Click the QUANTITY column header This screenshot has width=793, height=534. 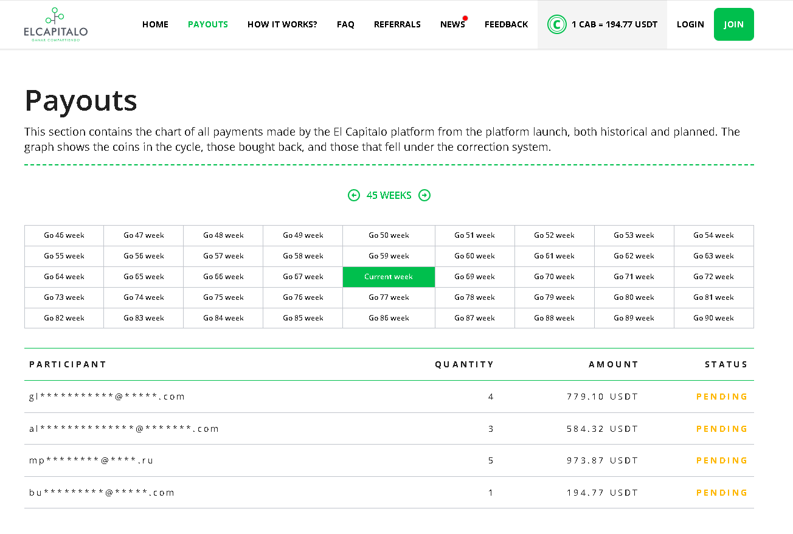tap(464, 364)
